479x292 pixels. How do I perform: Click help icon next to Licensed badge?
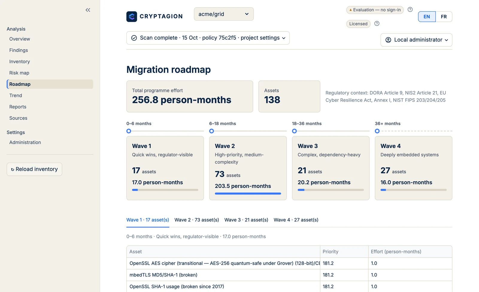tap(377, 23)
